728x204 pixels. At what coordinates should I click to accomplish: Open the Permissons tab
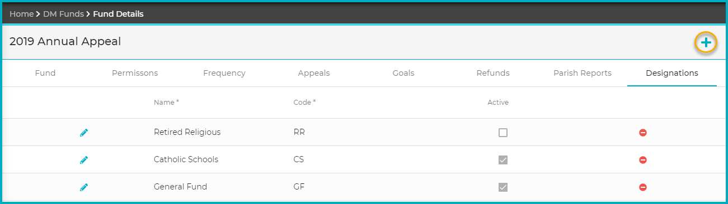[135, 73]
